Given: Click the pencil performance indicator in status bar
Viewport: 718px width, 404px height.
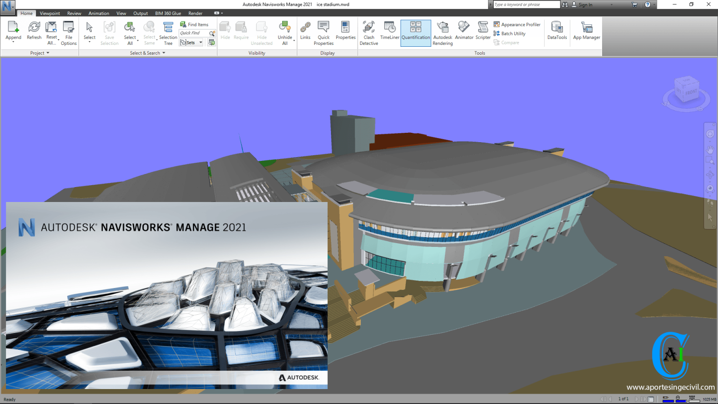Looking at the screenshot, I should [x=668, y=399].
